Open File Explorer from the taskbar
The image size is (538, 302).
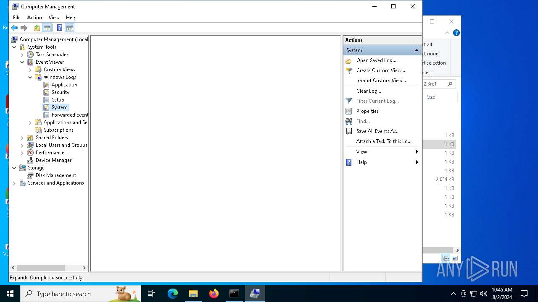193,294
